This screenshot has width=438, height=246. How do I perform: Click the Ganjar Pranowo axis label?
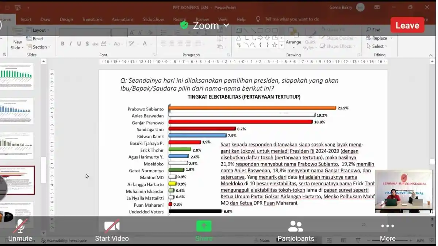point(147,122)
